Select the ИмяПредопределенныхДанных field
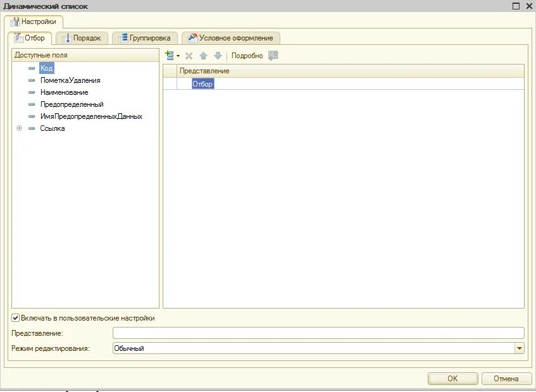 pos(91,116)
